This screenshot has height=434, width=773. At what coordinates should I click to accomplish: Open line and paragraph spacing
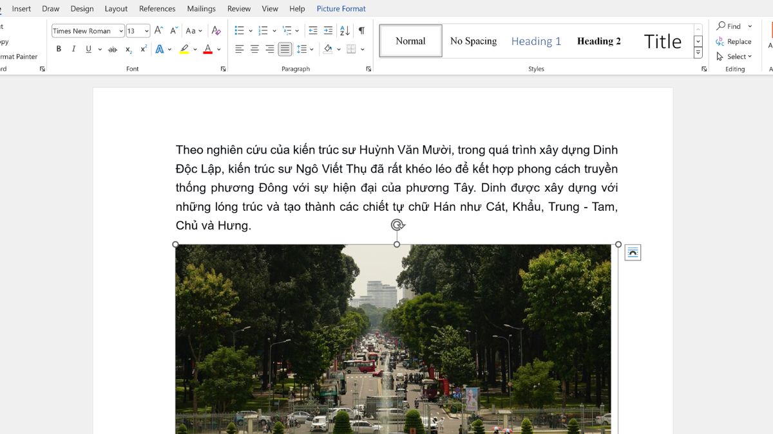tap(301, 50)
